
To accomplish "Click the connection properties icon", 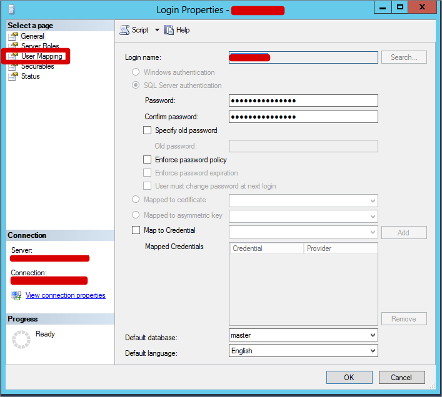I will click(x=16, y=295).
